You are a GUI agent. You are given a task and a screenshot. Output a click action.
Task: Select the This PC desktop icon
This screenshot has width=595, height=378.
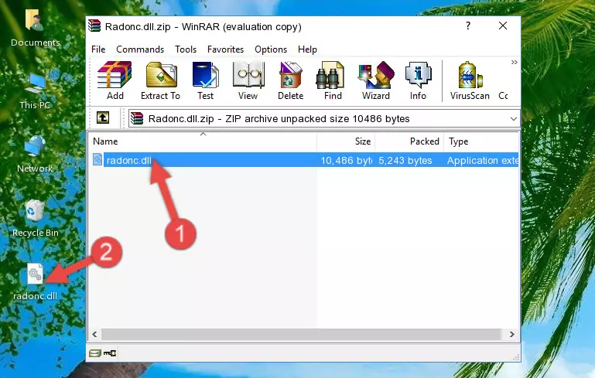35,92
